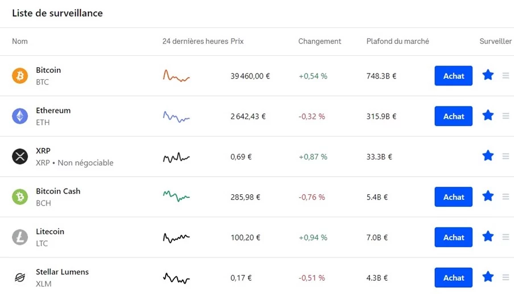
Task: Click XRP market cap 33.3B €
Action: pyautogui.click(x=379, y=157)
